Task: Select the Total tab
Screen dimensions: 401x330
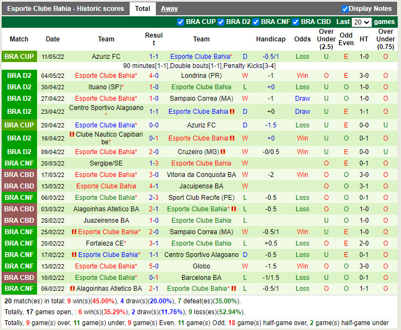Action: tap(143, 9)
